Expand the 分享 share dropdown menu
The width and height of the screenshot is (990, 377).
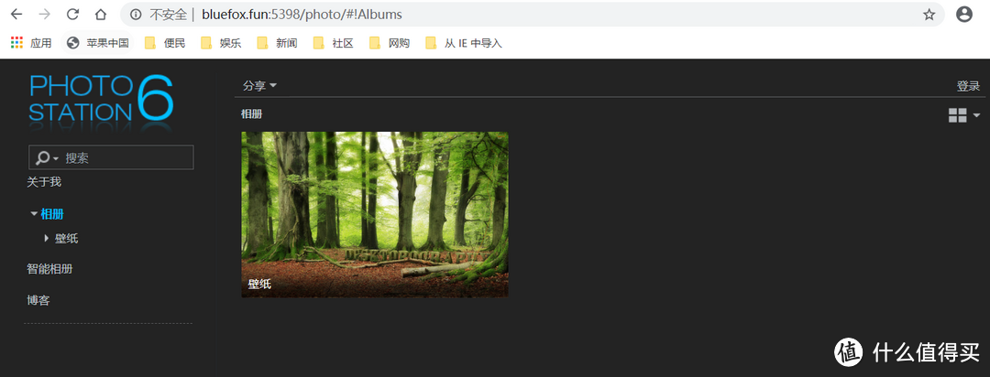click(x=259, y=86)
